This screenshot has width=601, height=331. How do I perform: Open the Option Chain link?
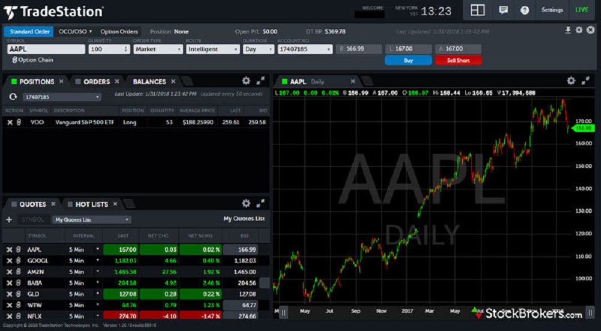click(32, 60)
